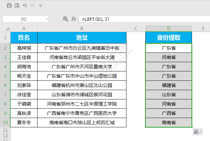Select address 广西省南宁市青秀区广西医药大学

82,113
